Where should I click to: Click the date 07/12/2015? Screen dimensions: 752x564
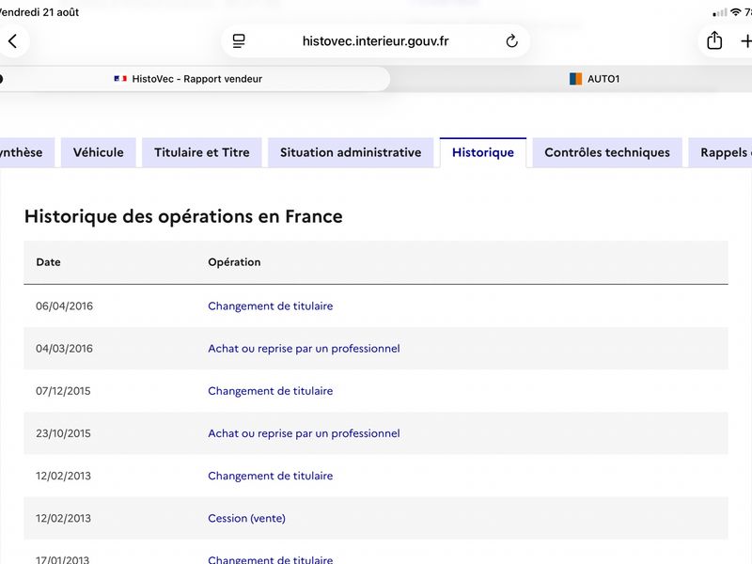pyautogui.click(x=63, y=391)
